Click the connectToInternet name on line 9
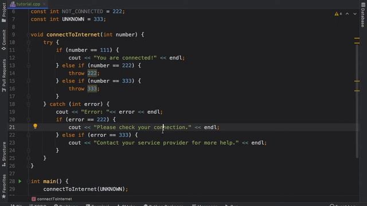 click(73, 34)
